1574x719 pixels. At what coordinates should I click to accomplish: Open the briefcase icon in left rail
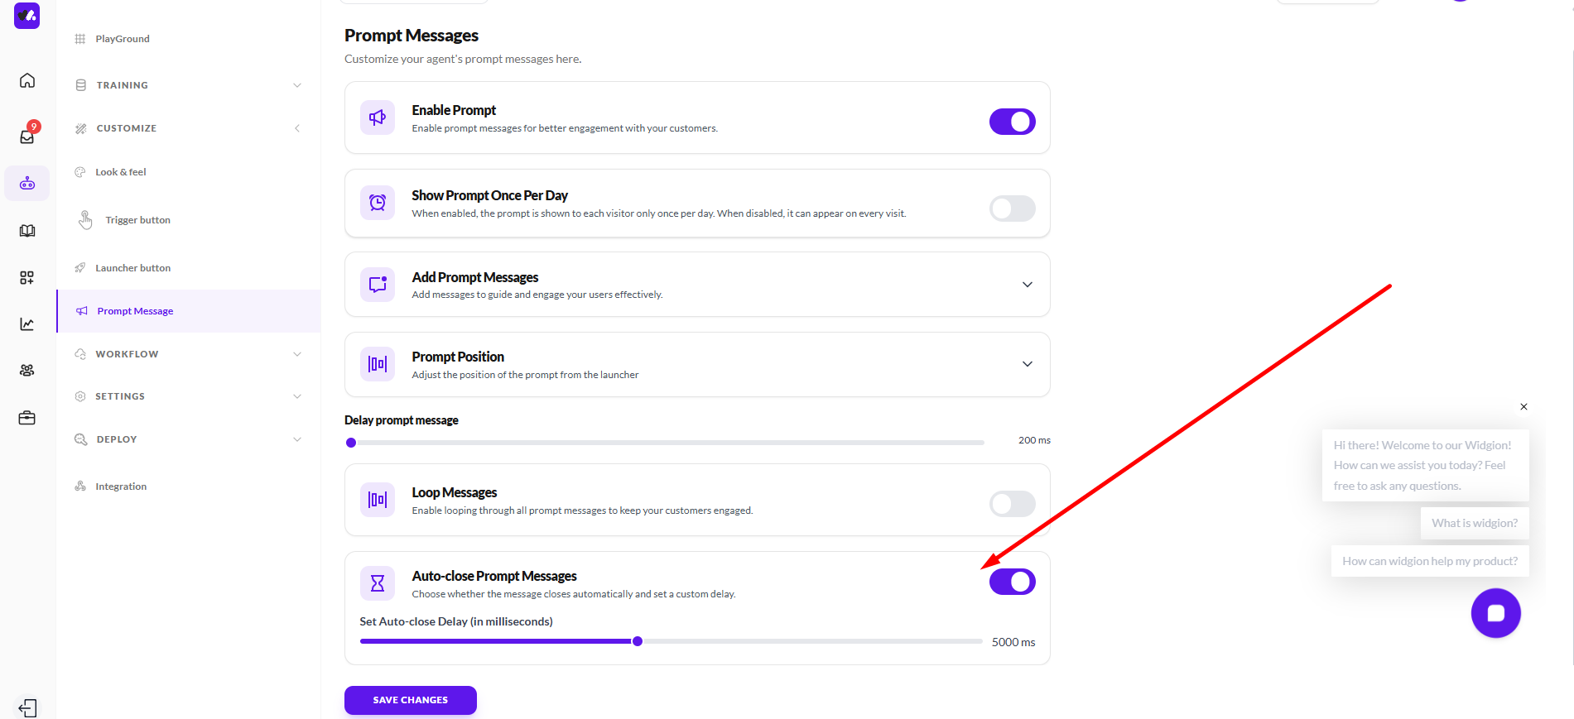tap(27, 418)
